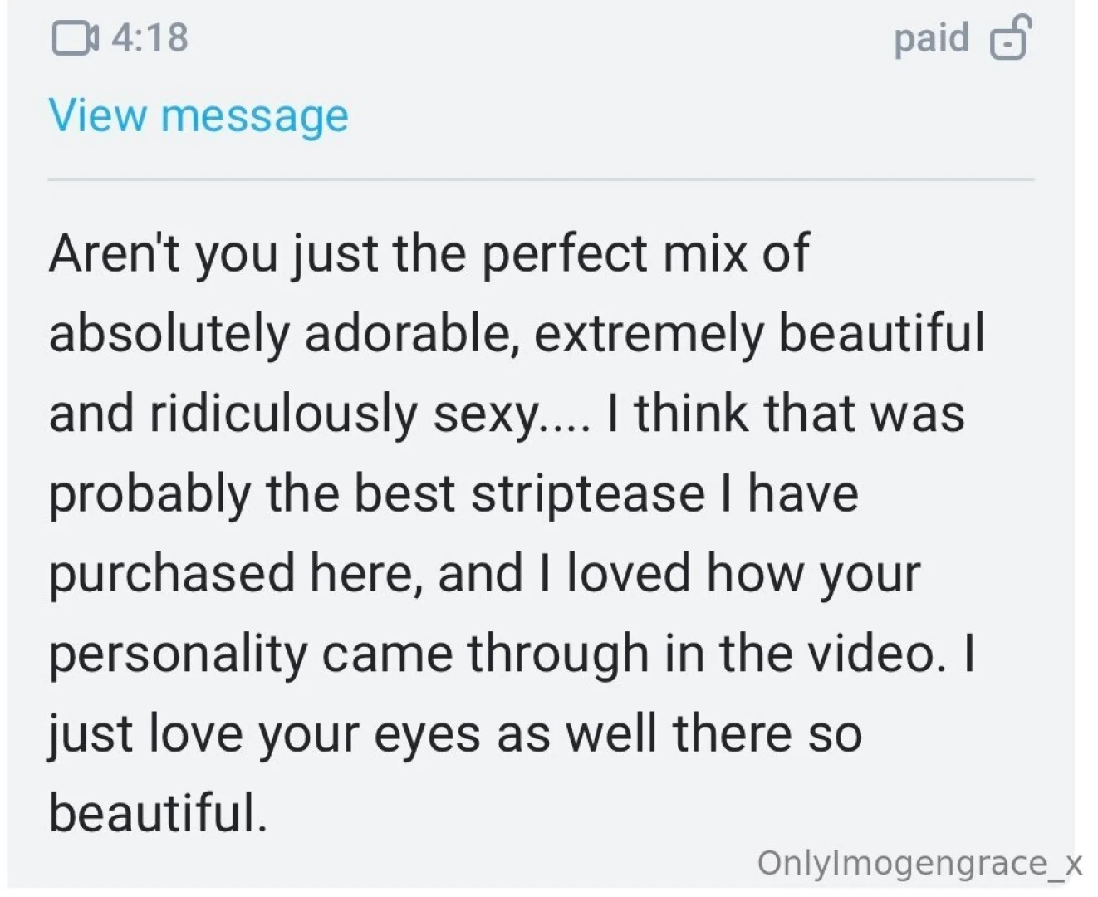The image size is (1098, 897).
Task: Click the word "perfect" in the message
Action: tap(565, 252)
